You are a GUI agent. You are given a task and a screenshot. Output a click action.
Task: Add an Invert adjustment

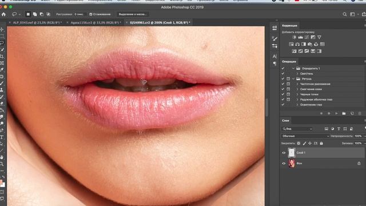coord(294,51)
